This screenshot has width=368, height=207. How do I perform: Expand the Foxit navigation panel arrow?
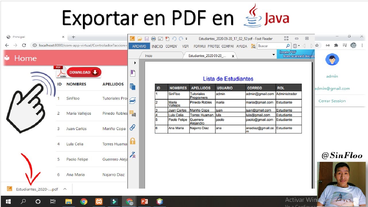click(x=135, y=63)
